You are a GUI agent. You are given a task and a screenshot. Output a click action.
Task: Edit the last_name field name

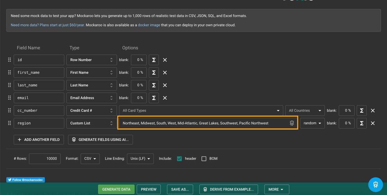(39, 85)
